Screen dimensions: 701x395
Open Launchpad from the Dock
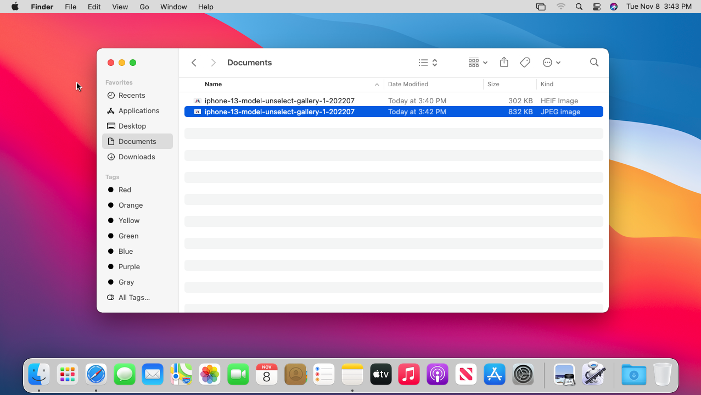pos(68,375)
